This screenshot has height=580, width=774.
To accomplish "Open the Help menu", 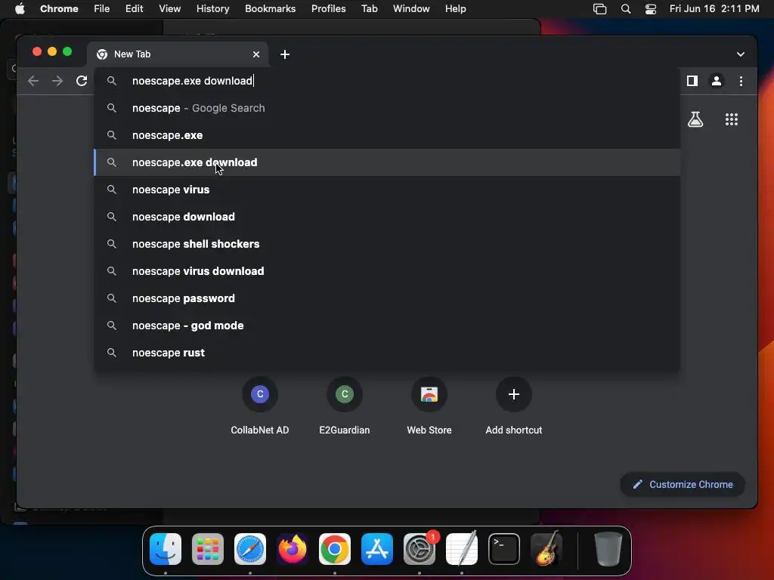I will pos(455,8).
